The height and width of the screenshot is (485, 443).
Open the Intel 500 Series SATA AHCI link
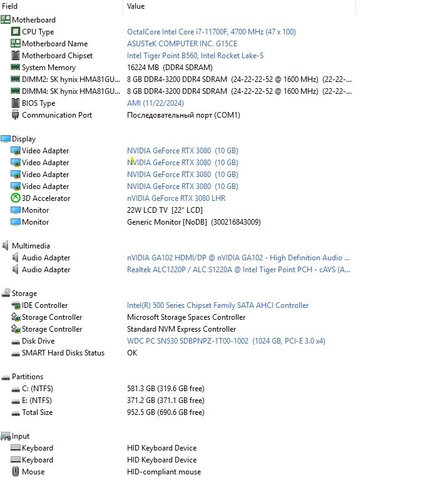click(x=218, y=305)
